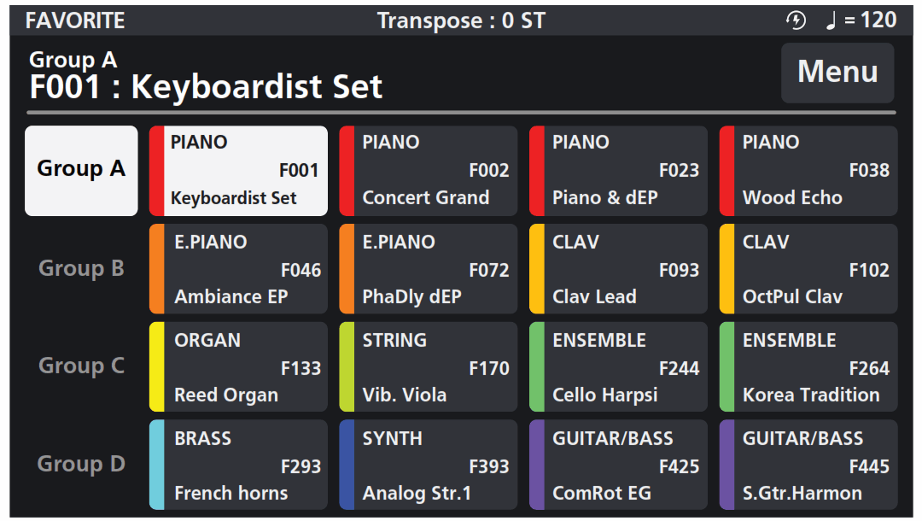Load the Korea Tradition ensemble

pyautogui.click(x=807, y=366)
